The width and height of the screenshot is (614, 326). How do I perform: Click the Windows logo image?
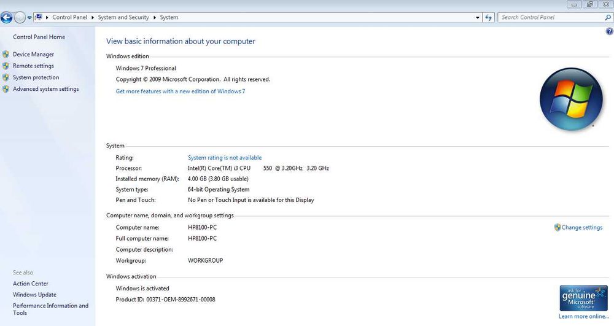(x=571, y=99)
